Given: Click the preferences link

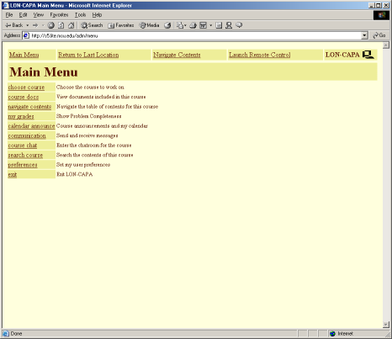Looking at the screenshot, I should pyautogui.click(x=23, y=165).
